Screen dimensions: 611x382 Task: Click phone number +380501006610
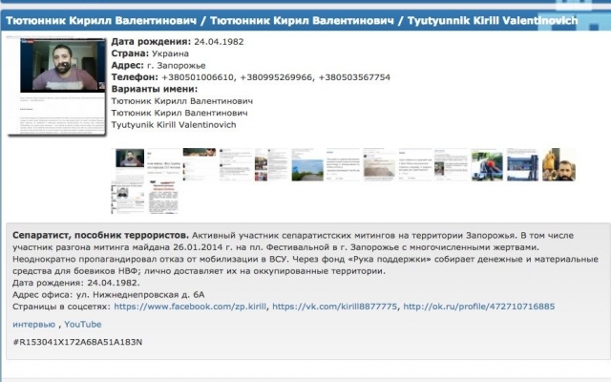pos(198,77)
